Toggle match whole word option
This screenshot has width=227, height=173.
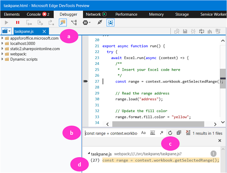tap(153, 133)
